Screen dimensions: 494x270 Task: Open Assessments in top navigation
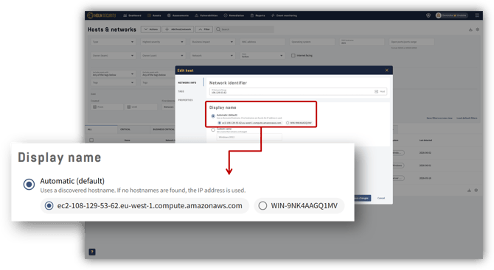(x=178, y=15)
